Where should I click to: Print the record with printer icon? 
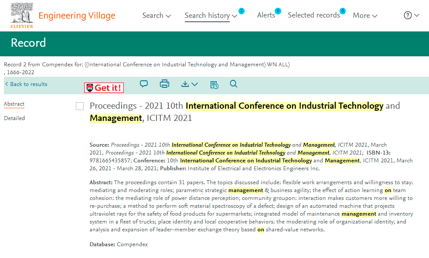164,84
